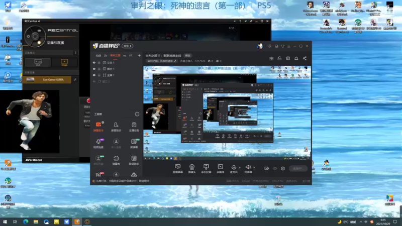The image size is (402, 226).
Task: Open the hamburger menu in title bar
Action: pyautogui.click(x=288, y=46)
